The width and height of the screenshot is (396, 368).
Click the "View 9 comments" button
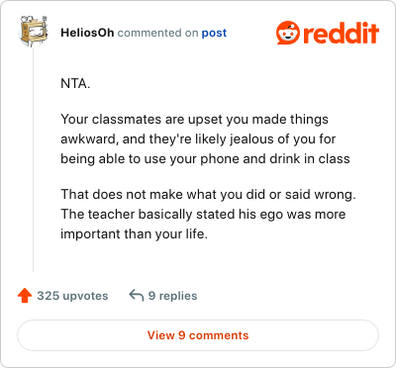198,335
